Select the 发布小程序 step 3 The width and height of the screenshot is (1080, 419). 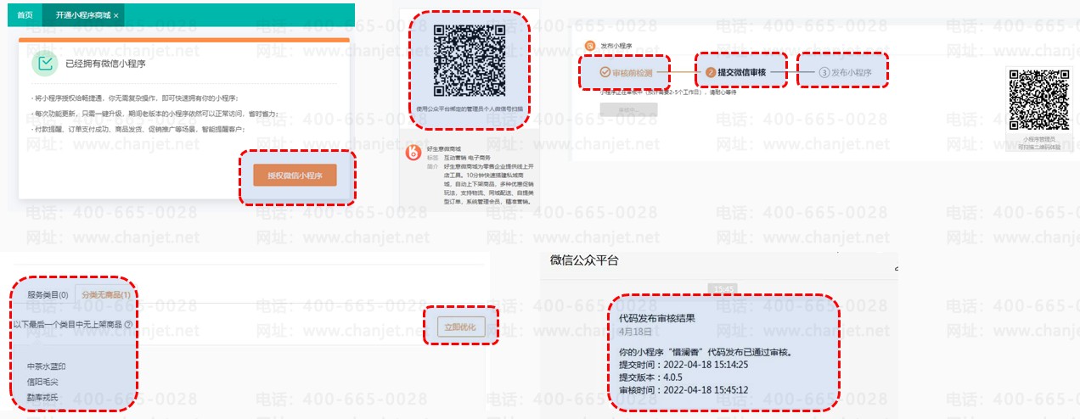846,73
